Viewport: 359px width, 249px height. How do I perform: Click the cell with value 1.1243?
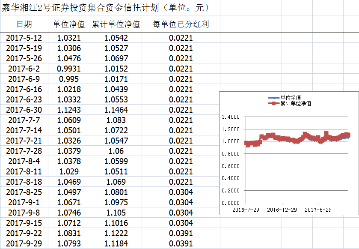[x=69, y=110]
